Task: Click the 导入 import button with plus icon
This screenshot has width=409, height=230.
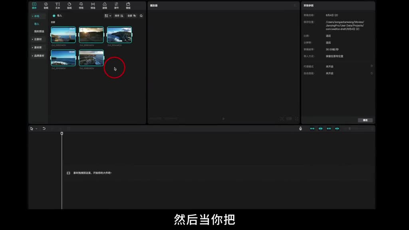Action: coord(58,16)
